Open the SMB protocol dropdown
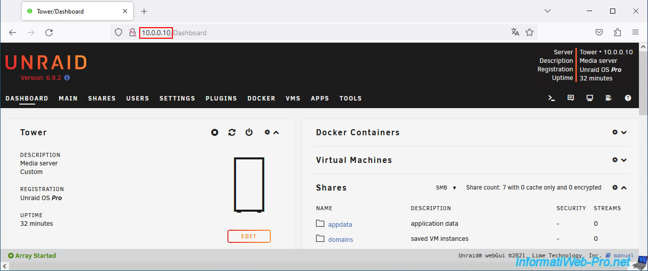Screen dimensions: 648x271 tap(446, 188)
